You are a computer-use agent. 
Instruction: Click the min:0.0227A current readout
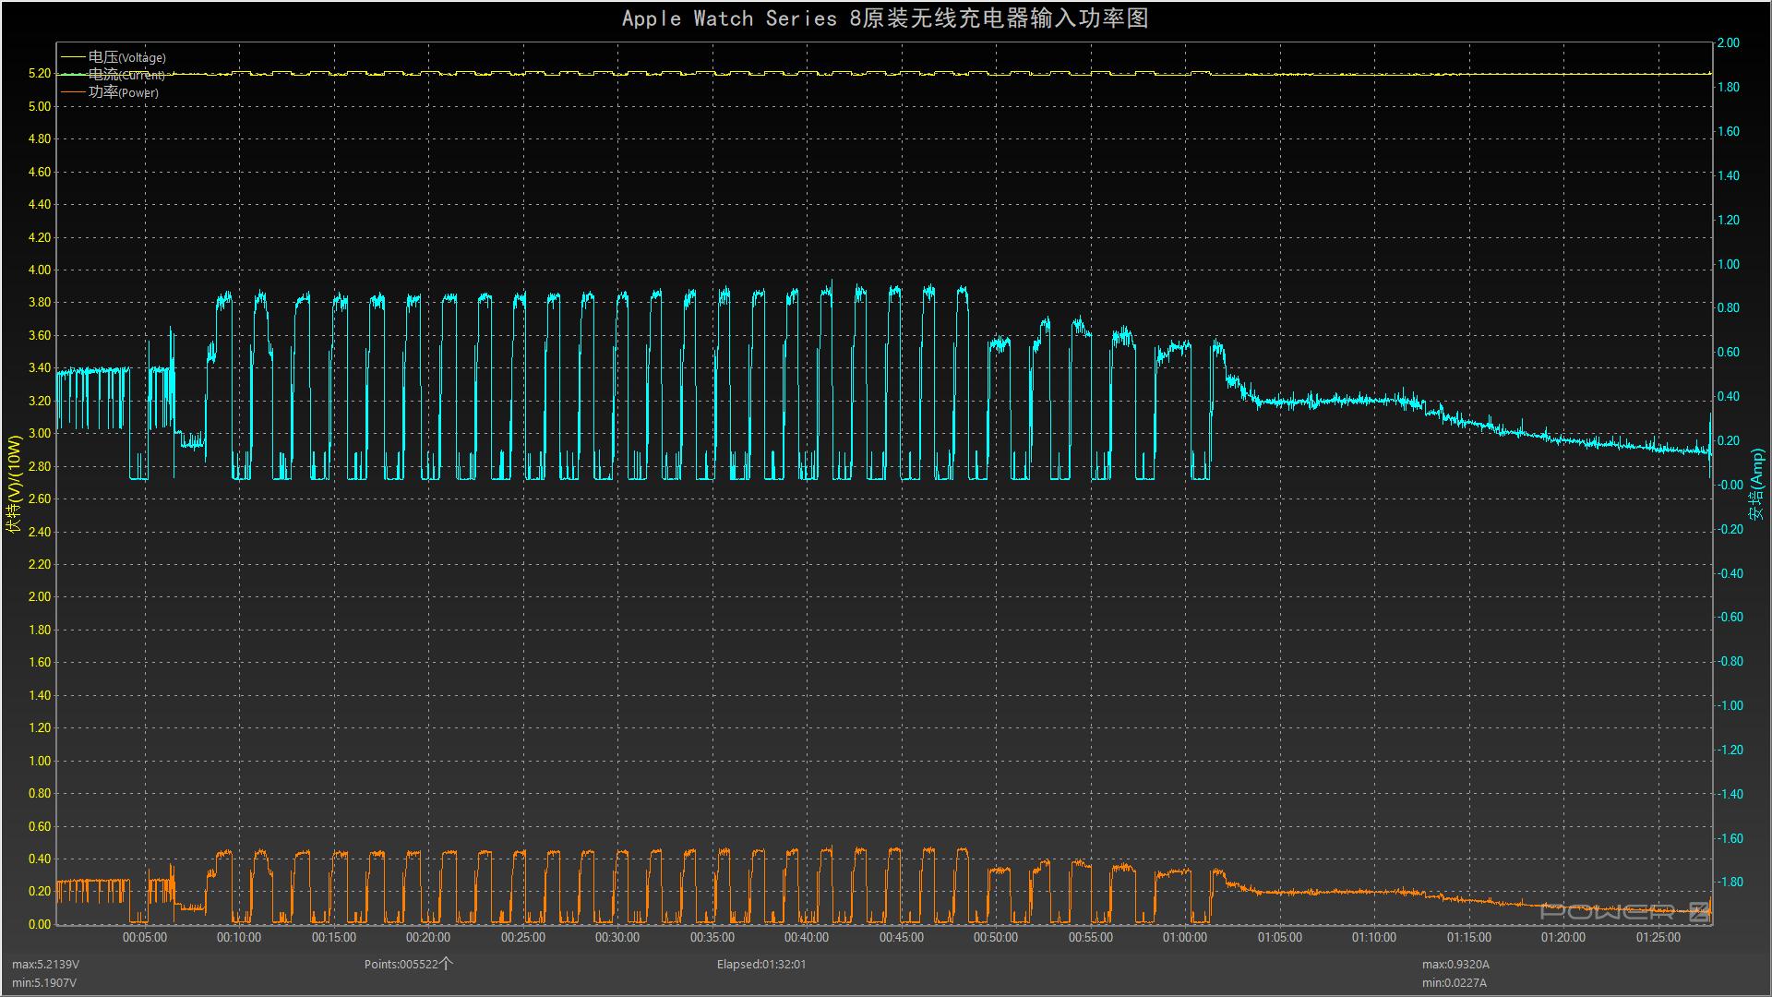coord(1454,983)
